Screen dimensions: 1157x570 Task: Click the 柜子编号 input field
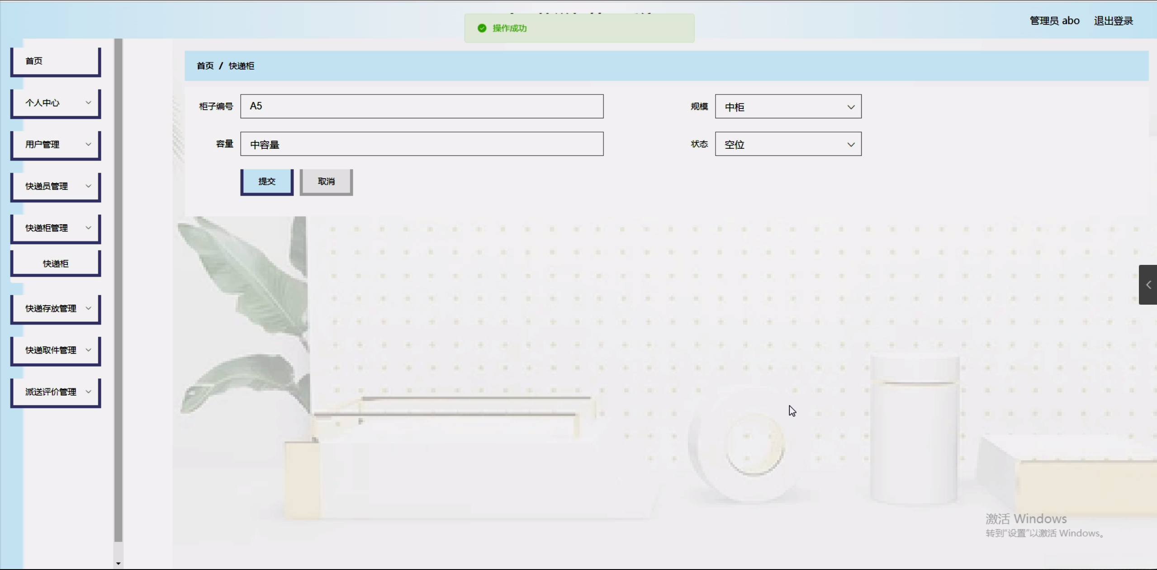pos(422,106)
